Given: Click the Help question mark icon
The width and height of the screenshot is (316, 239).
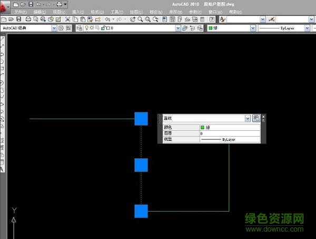Looking at the screenshot, I should 212,20.
